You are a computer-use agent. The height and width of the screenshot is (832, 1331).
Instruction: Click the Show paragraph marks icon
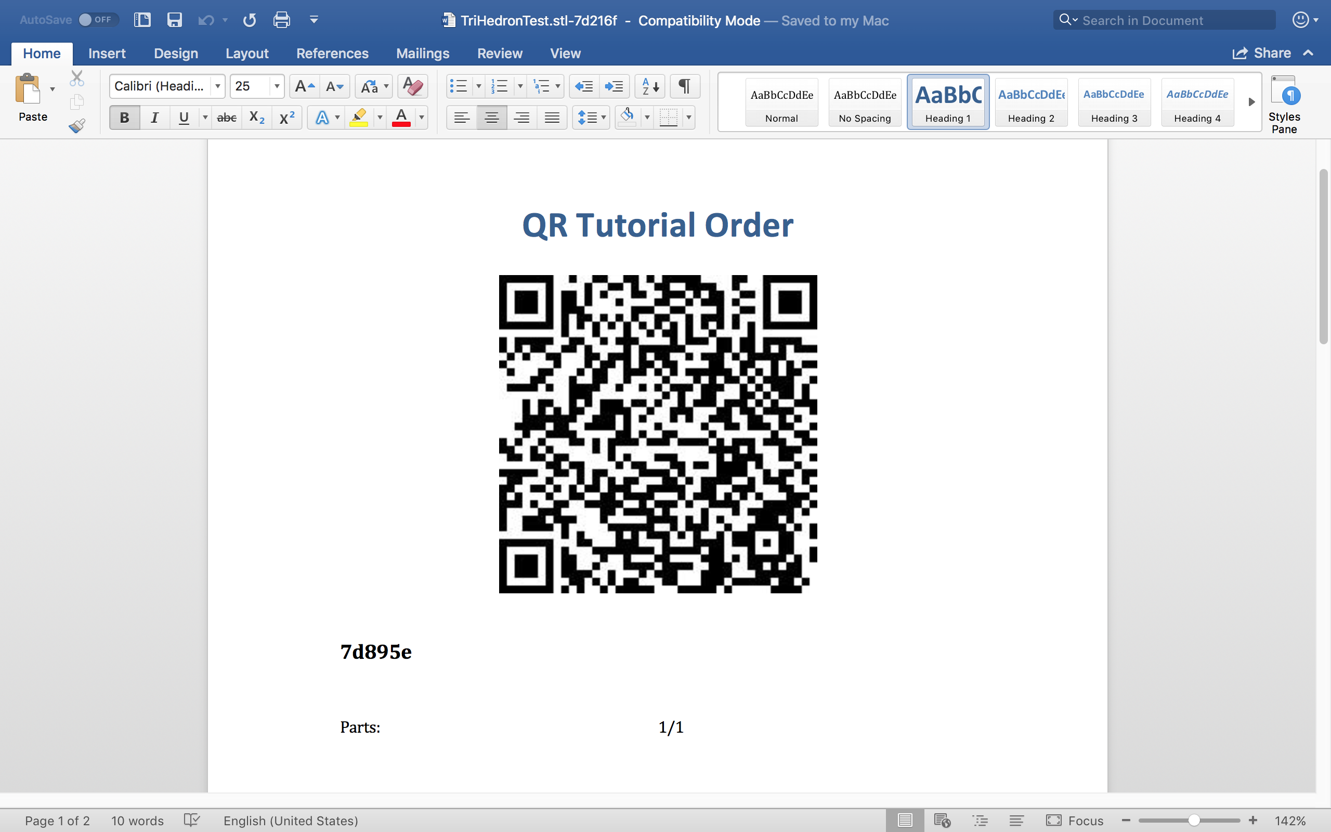(x=684, y=86)
